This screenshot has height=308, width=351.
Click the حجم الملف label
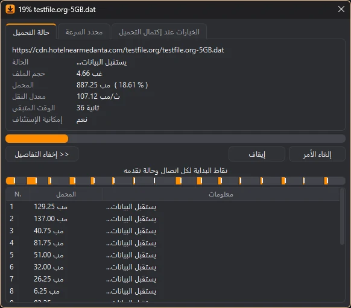(29, 74)
